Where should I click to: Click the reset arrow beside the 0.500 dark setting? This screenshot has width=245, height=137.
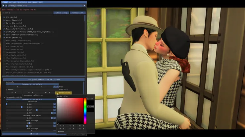pos(54,123)
